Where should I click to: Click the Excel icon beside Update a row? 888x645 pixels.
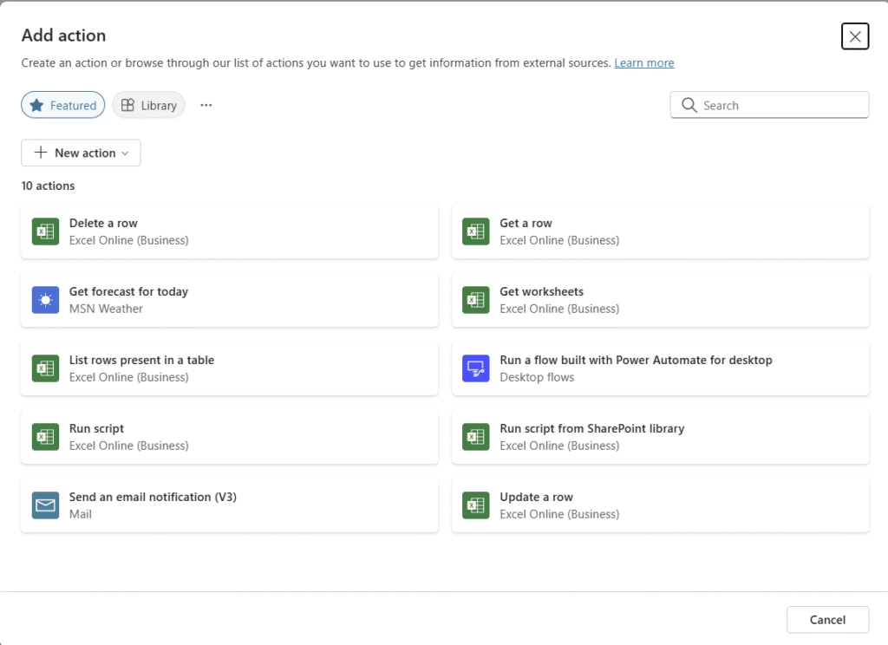[476, 505]
